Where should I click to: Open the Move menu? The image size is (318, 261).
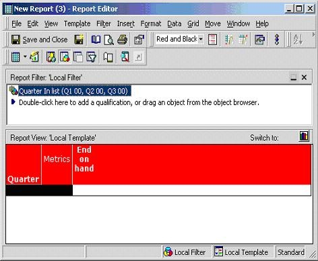(x=213, y=24)
